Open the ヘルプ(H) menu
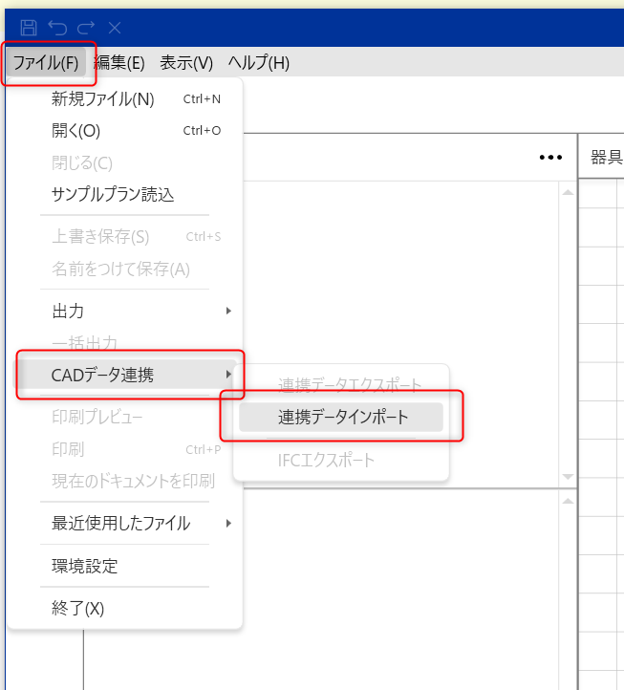Screen dimensions: 624x690 point(258,63)
